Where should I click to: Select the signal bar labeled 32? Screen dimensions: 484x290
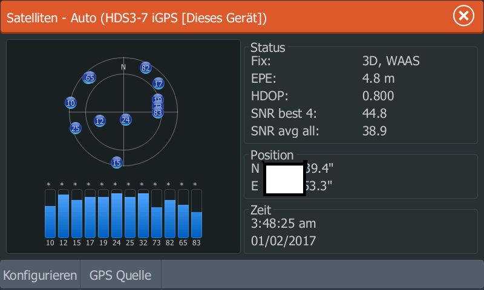click(x=143, y=215)
